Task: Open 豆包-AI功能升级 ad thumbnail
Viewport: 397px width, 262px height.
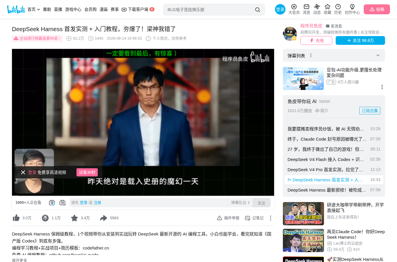Action: pyautogui.click(x=303, y=78)
